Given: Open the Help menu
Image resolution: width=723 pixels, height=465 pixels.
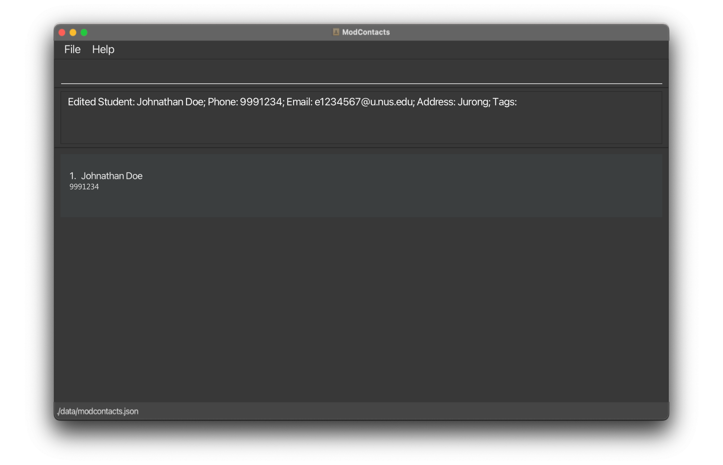Looking at the screenshot, I should [103, 49].
